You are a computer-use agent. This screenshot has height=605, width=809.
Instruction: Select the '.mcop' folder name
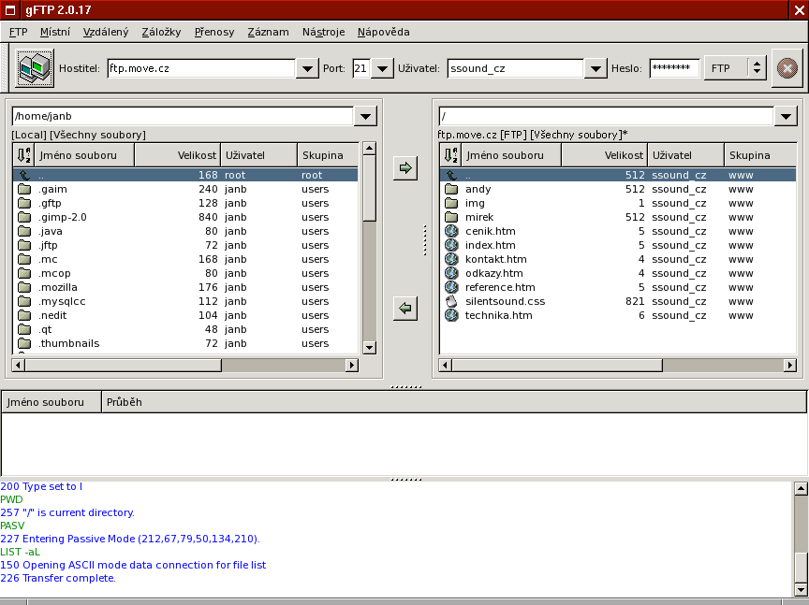tap(54, 273)
